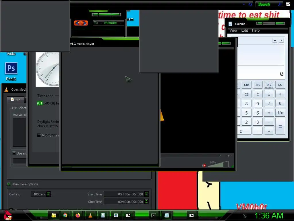Open Calculator Help menu
The image size is (294, 221).
coord(256,31)
